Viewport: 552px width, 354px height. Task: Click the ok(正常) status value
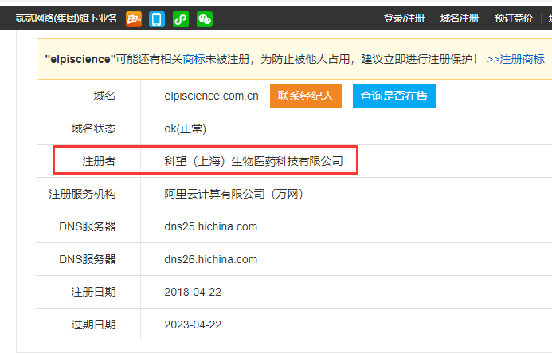pos(185,128)
